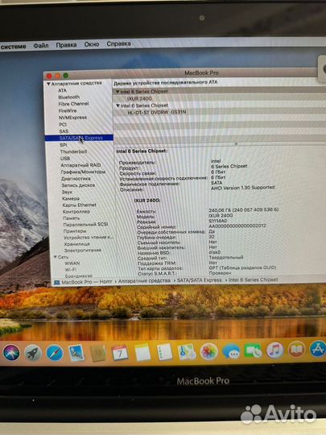The height and width of the screenshot is (435, 326).
Task: Click computer icon in path bar
Action: [x=57, y=283]
